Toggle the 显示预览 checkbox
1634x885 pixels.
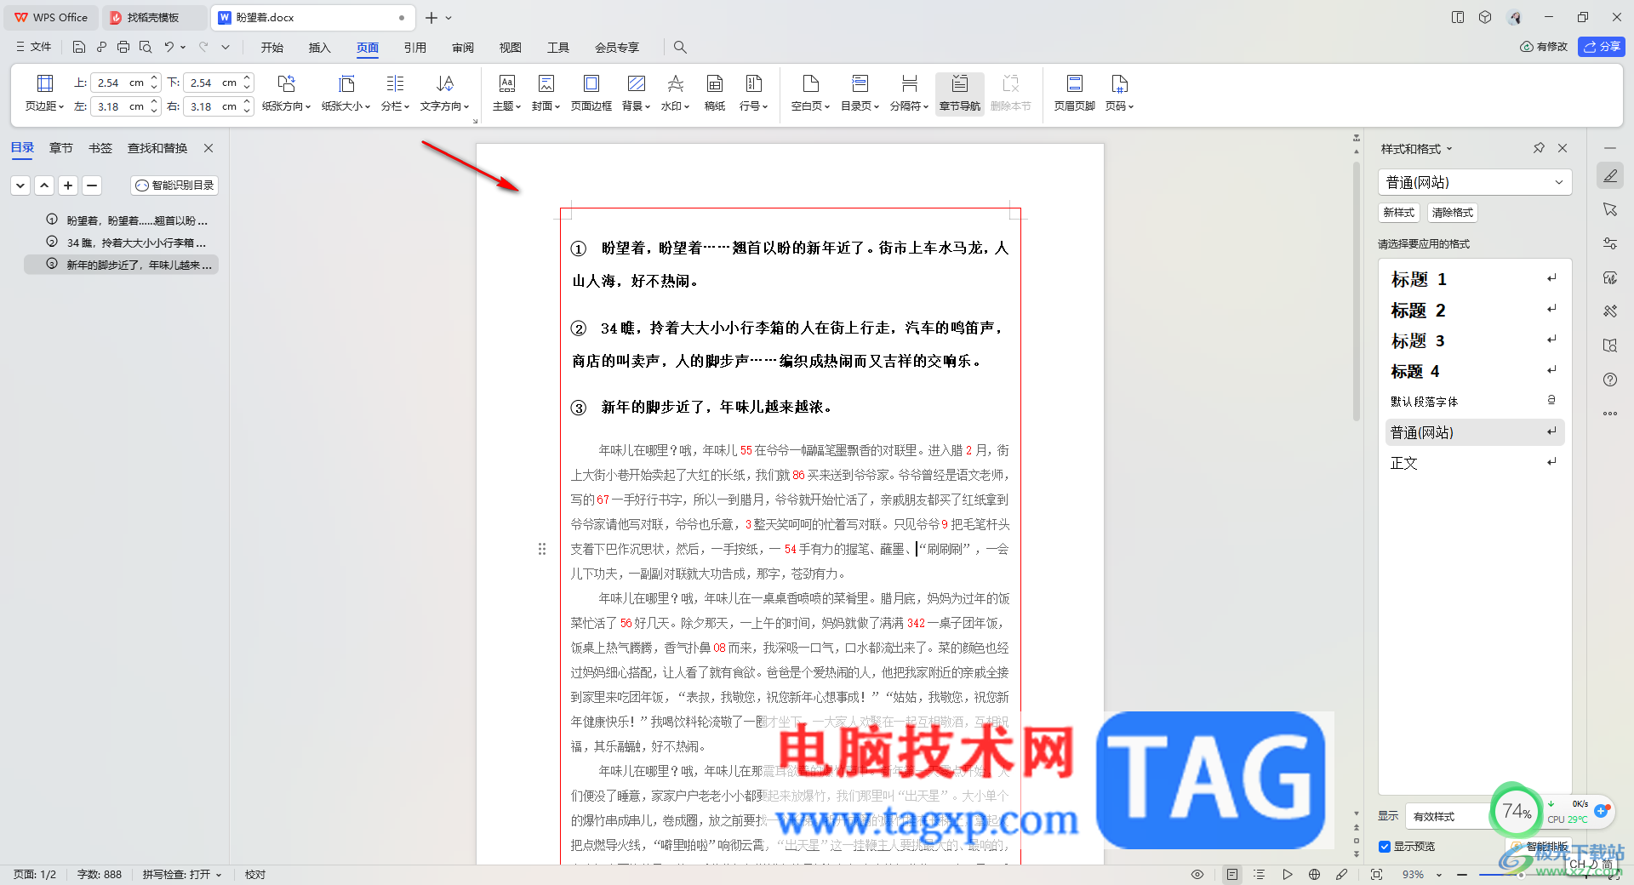tap(1385, 846)
